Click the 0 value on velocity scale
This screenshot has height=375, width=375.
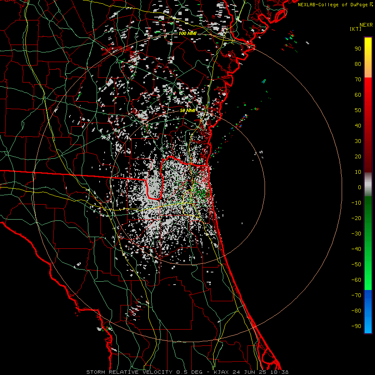click(x=360, y=187)
